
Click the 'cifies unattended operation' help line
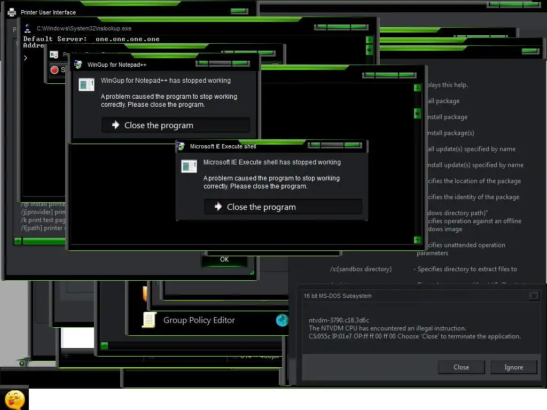[x=466, y=245]
